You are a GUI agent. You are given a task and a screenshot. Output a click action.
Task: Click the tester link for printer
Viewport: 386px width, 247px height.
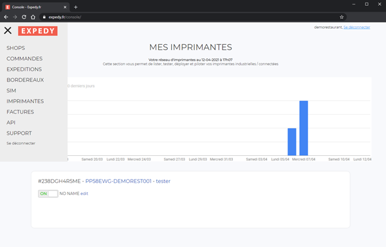[x=163, y=181]
